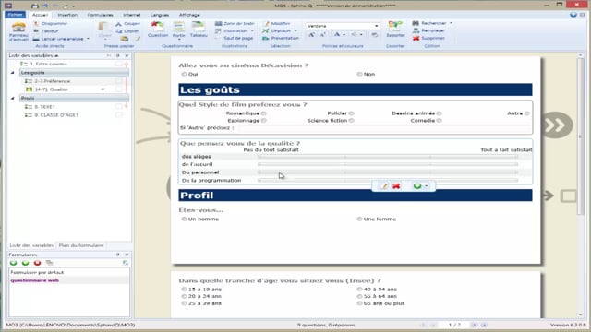The width and height of the screenshot is (591, 332).
Task: Open dropdown arrow beside floating green icon
Action: pyautogui.click(x=427, y=186)
